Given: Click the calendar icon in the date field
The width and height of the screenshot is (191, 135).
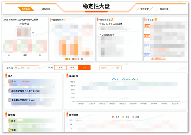Looking at the screenshot, I should pos(118,68).
